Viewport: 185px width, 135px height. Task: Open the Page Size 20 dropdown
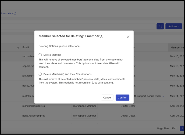point(174,128)
